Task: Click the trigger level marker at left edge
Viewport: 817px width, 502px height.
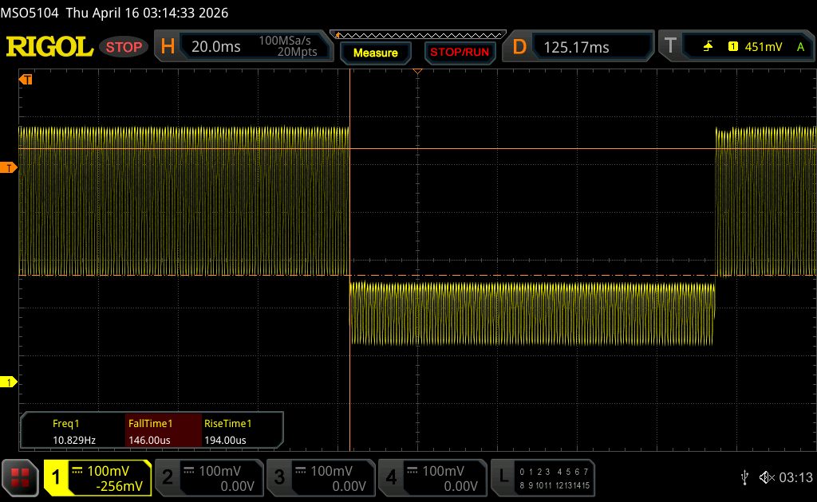Action: 9,167
